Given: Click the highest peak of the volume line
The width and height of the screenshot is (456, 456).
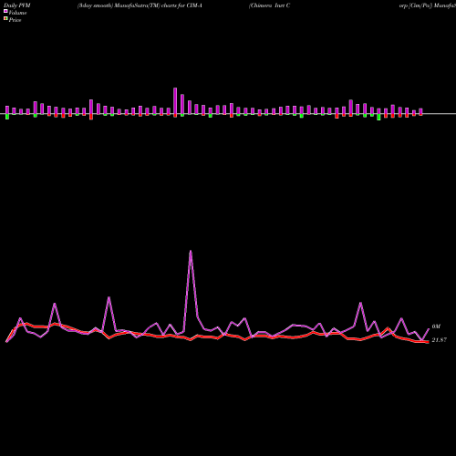Looking at the screenshot, I should (x=191, y=251).
